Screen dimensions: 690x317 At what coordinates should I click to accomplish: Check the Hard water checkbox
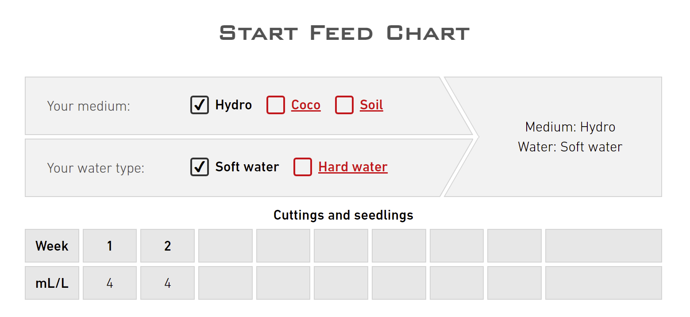click(x=303, y=167)
